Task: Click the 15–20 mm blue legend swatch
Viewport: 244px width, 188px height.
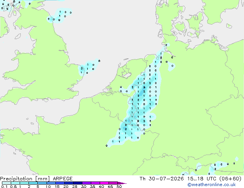Action: coord(60,183)
